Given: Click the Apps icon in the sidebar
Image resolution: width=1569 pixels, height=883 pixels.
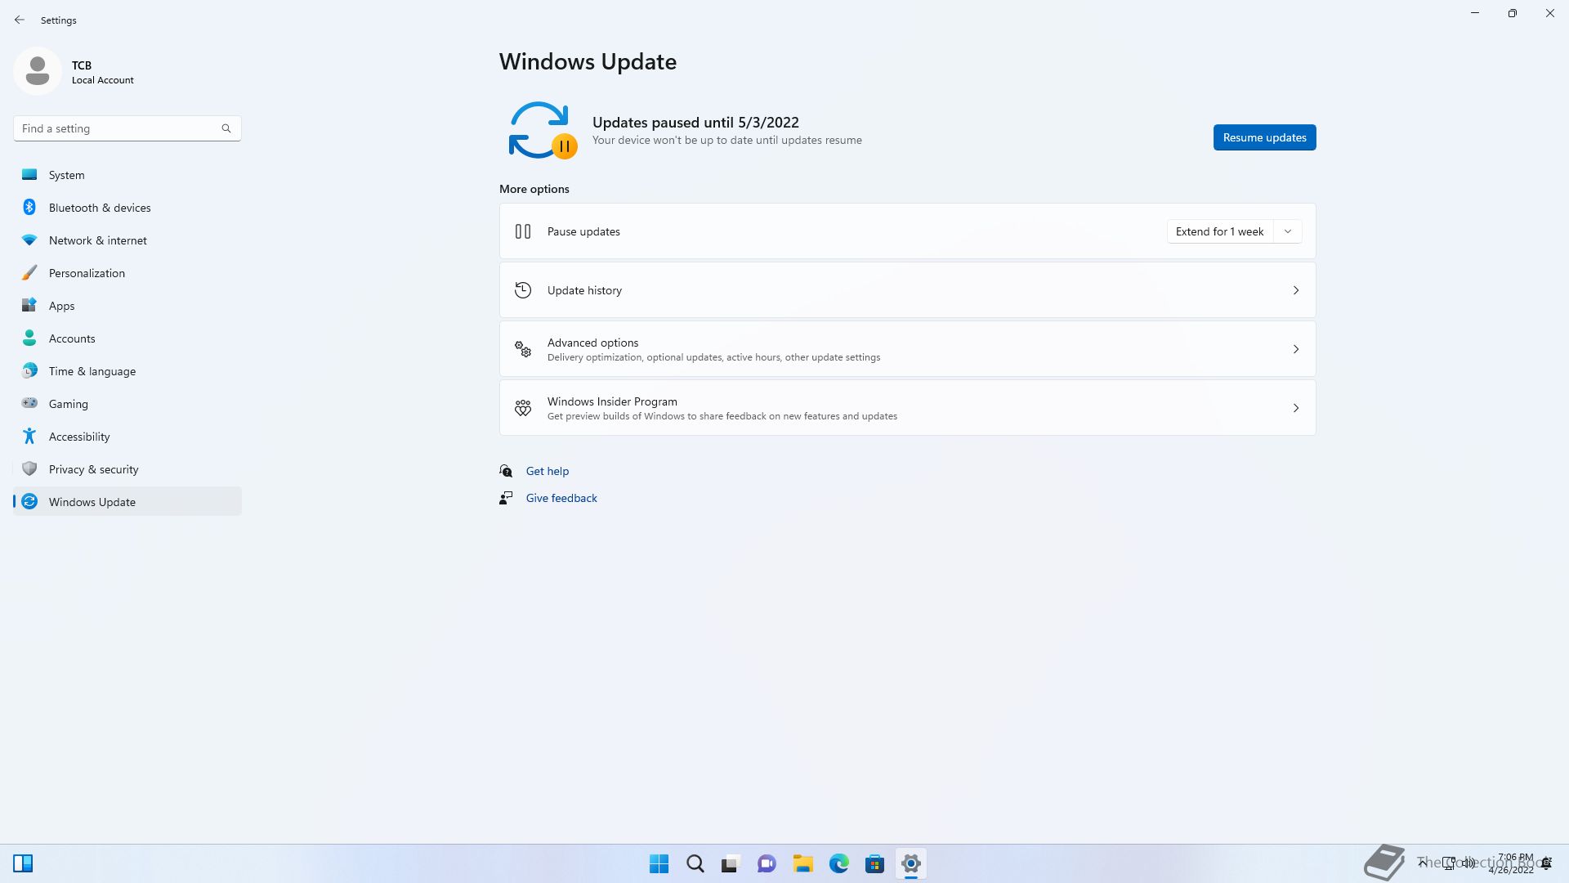Looking at the screenshot, I should [x=29, y=306].
